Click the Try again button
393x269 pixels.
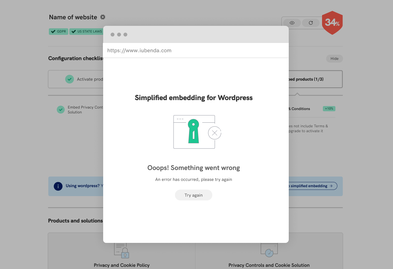click(x=193, y=195)
